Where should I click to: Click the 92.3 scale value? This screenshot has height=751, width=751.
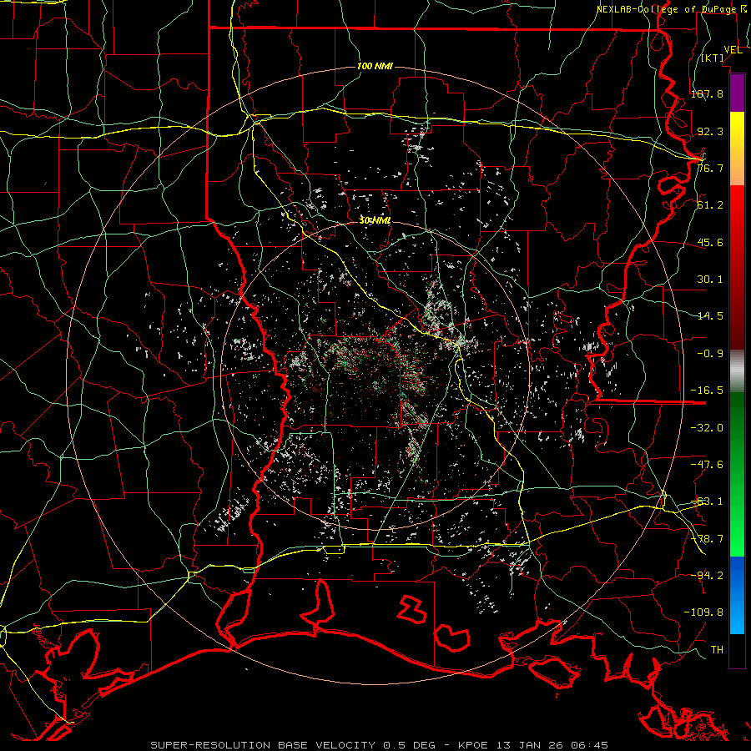pyautogui.click(x=710, y=131)
